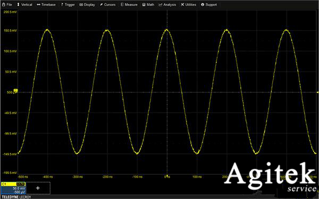This screenshot has width=319, height=199.
Task: Click the trigger level marker on right edge
Action: click(x=318, y=92)
